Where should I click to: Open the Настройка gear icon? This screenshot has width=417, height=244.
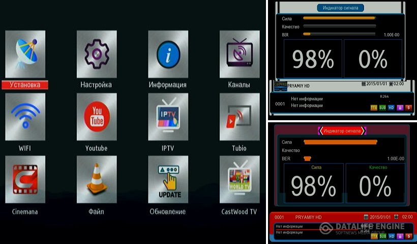coord(97,54)
